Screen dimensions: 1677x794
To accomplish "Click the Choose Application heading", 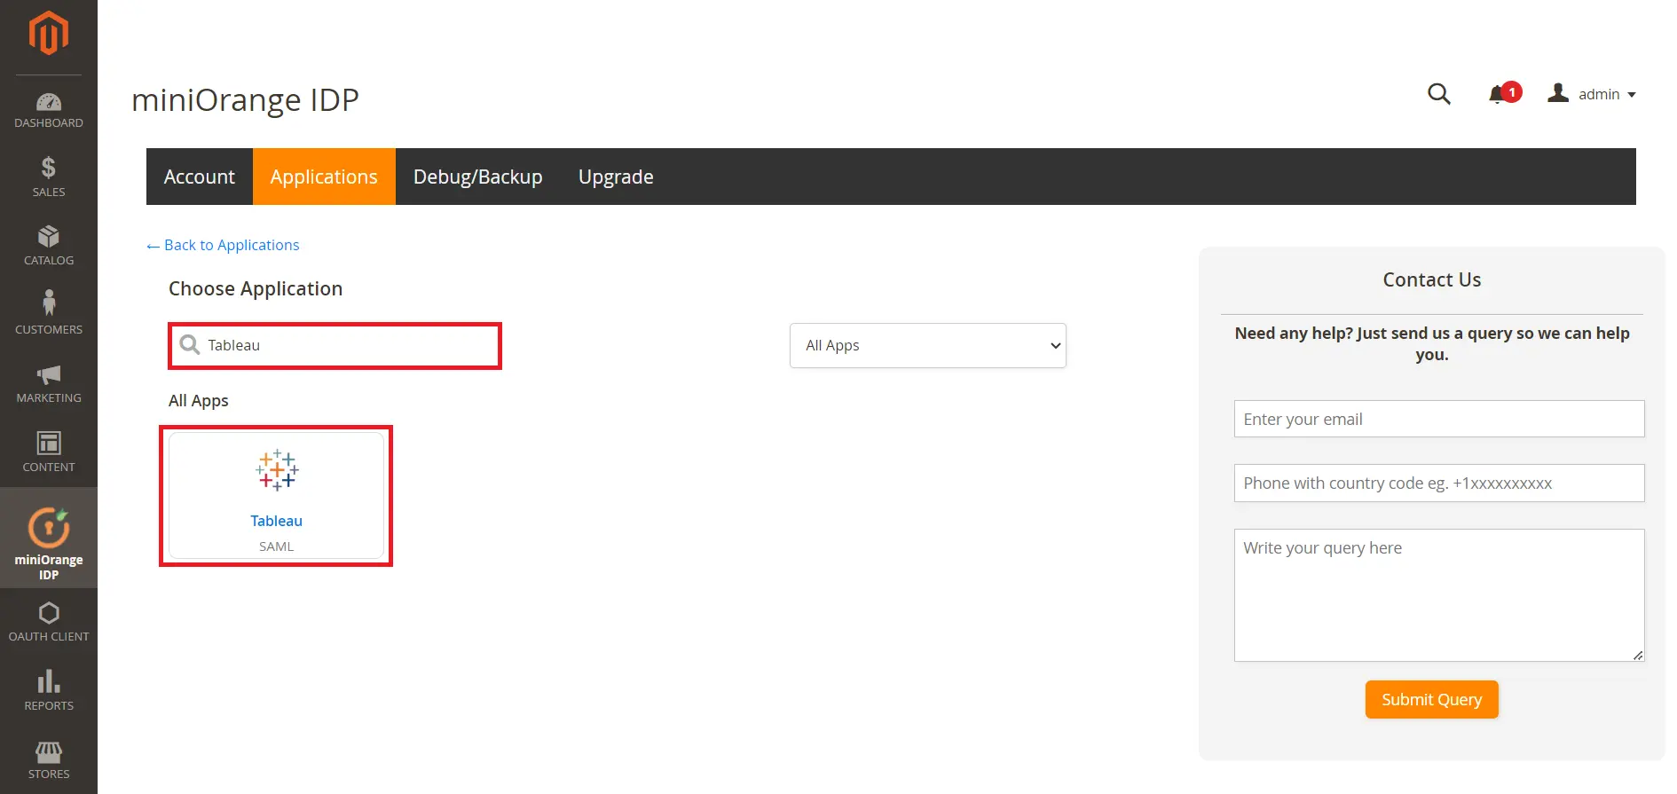I will 256,288.
